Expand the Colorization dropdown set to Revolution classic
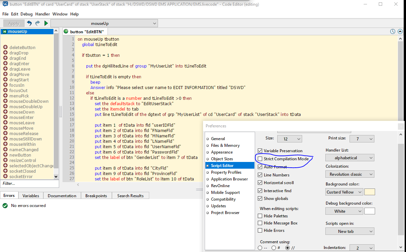 click(x=350, y=174)
